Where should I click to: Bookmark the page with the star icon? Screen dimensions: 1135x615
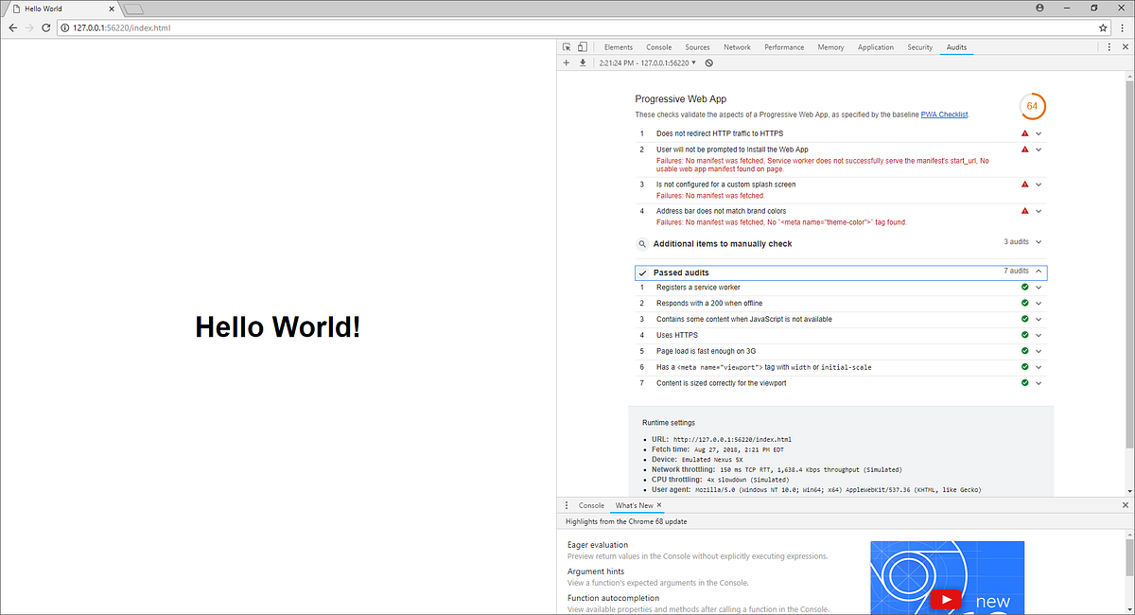(1103, 27)
